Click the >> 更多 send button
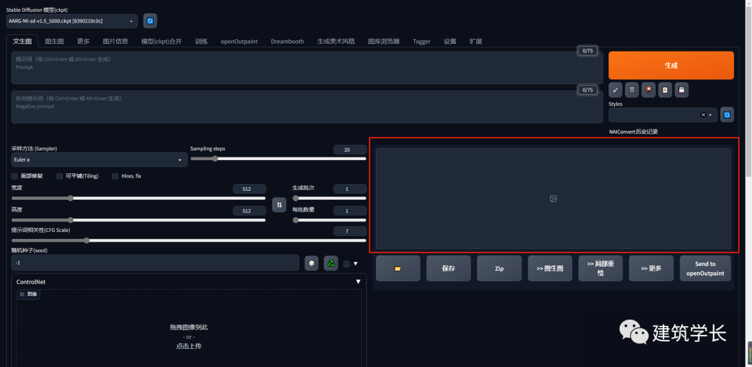 tap(651, 268)
